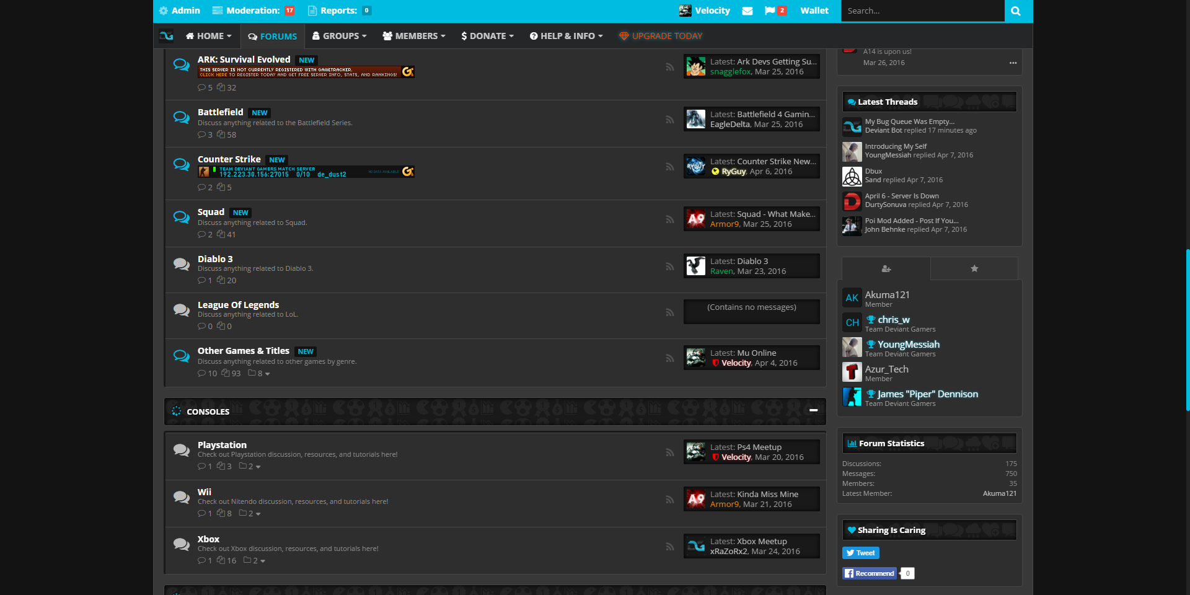This screenshot has width=1190, height=595.
Task: Select the Forums navigation tab
Action: (273, 37)
